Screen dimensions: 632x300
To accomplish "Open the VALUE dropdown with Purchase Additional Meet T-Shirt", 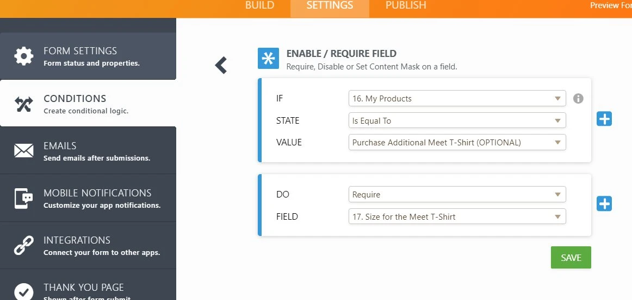I will (x=457, y=142).
